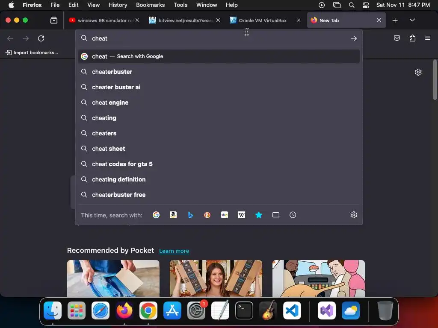This screenshot has height=328, width=438.
Task: Open App Store from the Dock
Action: tap(172, 310)
